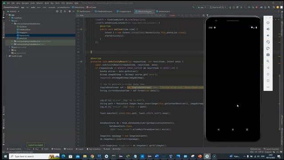Open the File menu
The image size is (284, 160).
pos(8,3)
